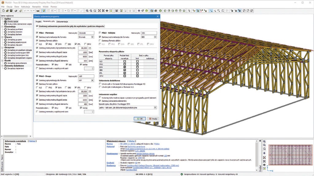
Task: Toggle the 'Piła1 - Pierwsza' checkbox
Action: (37, 33)
